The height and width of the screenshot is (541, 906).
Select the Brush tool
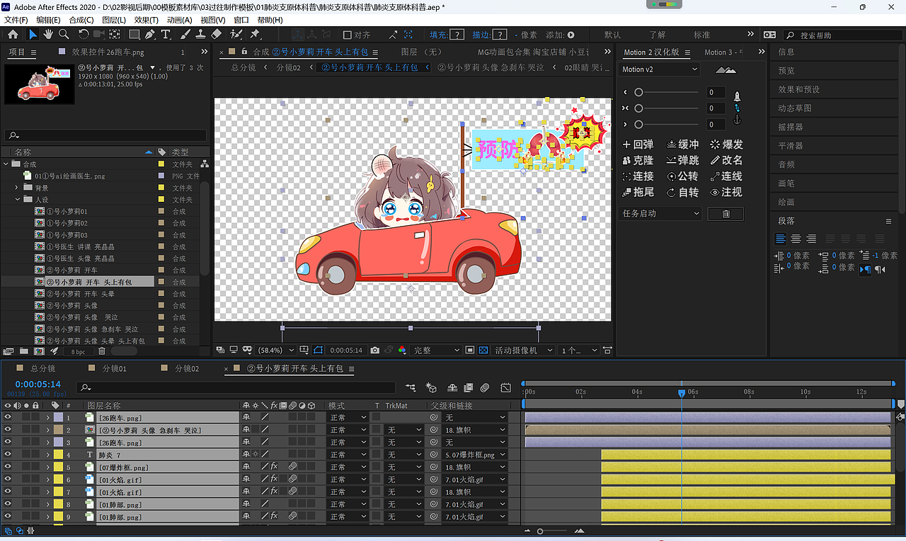(185, 35)
